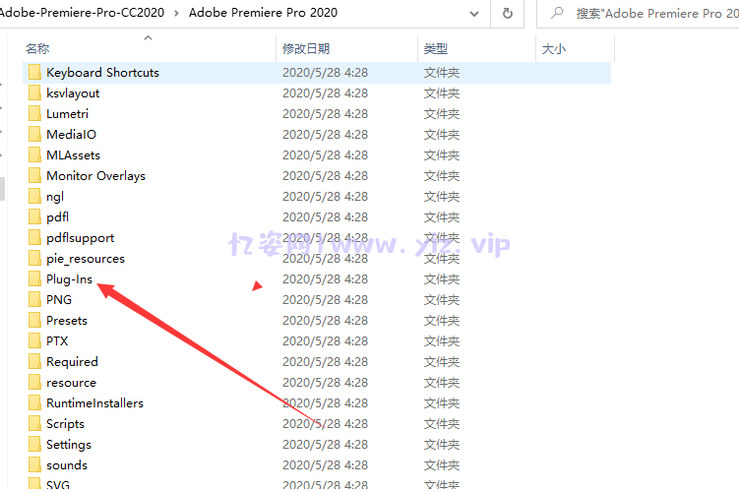Select the Required folder name
Screen dimensions: 739x492
pos(72,362)
